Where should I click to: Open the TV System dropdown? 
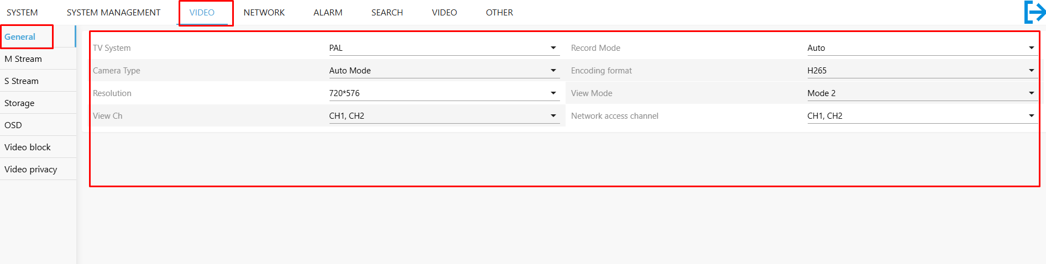coord(444,48)
